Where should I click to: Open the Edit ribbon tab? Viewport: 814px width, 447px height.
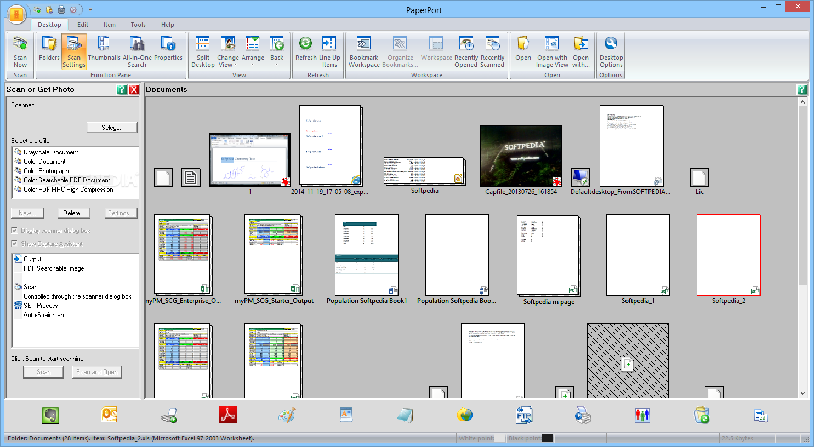coord(83,25)
